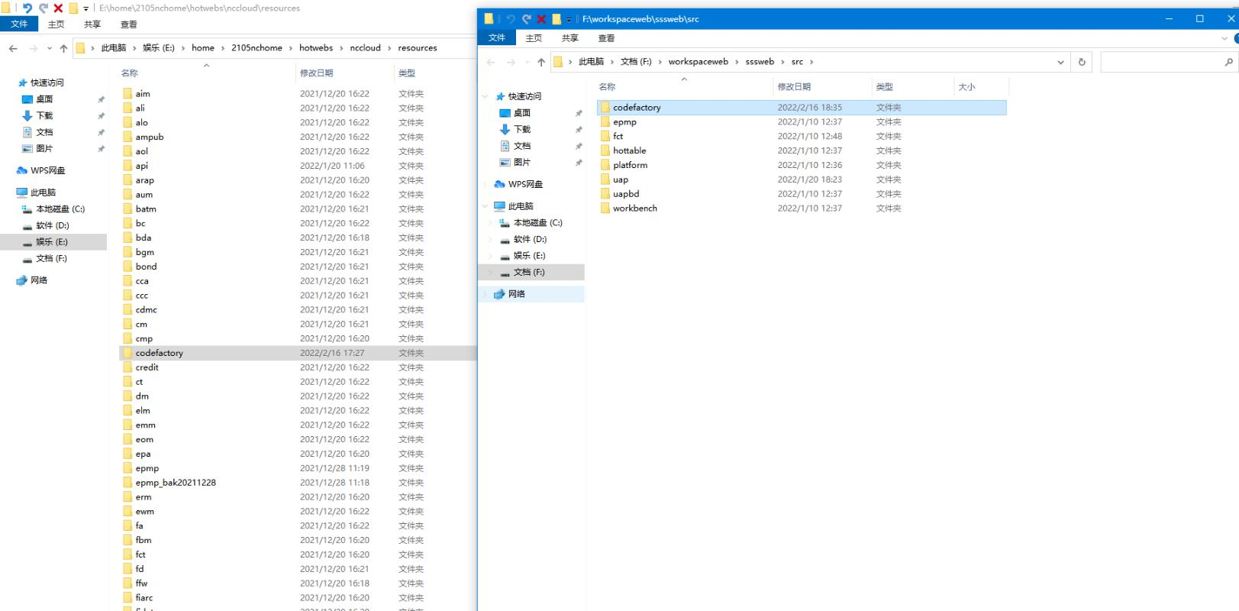1239x611 pixels.
Task: Select fct folder icon in src window
Action: [x=605, y=137]
